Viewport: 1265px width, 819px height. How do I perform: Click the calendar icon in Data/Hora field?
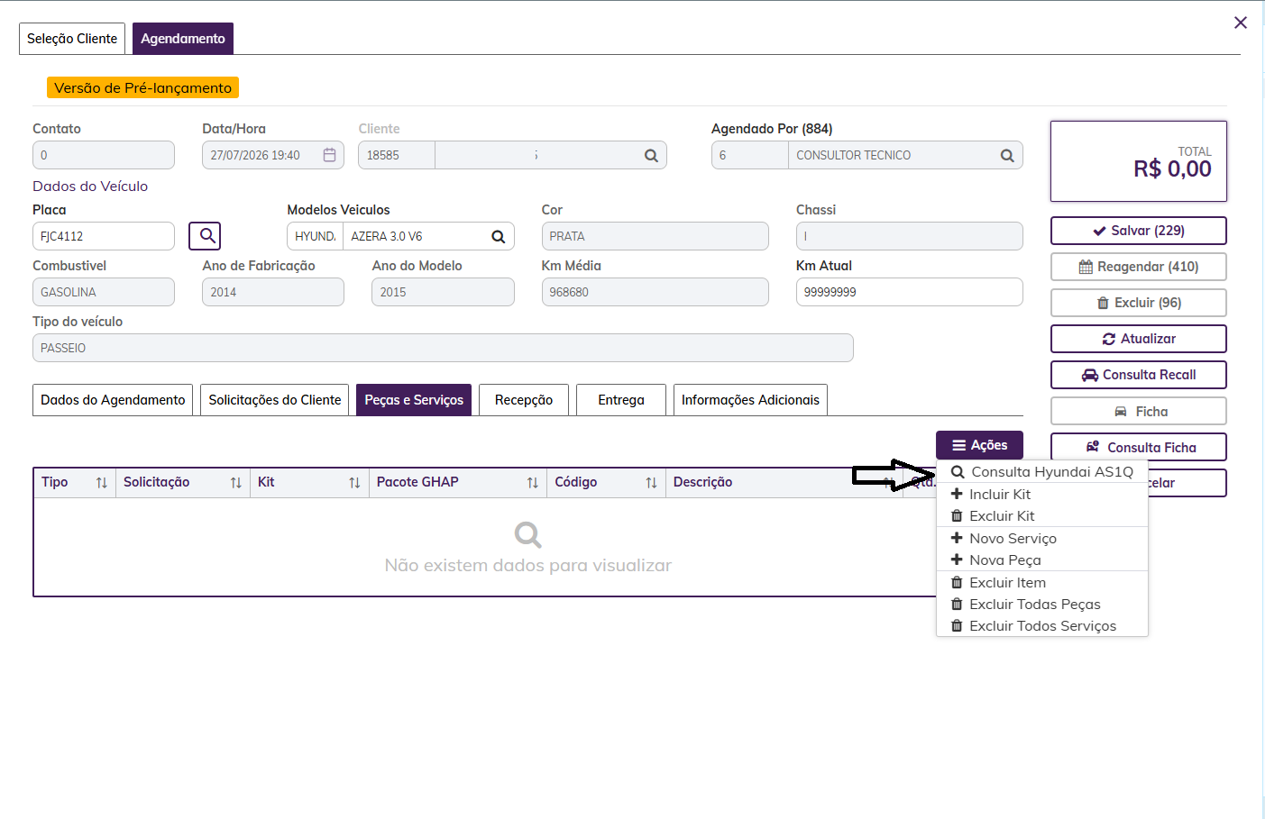click(x=329, y=155)
